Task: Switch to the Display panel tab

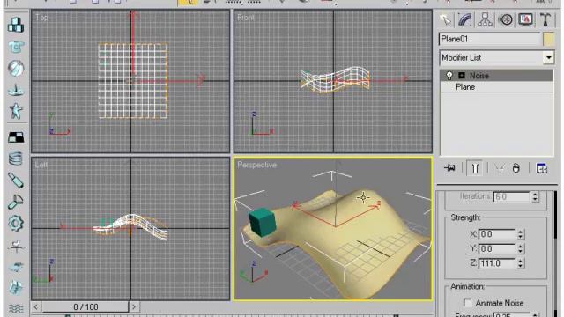Action: (525, 19)
